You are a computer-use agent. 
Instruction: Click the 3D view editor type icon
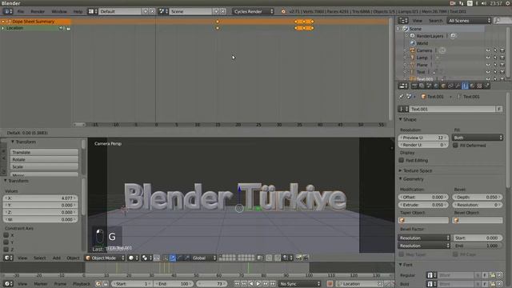click(x=8, y=258)
